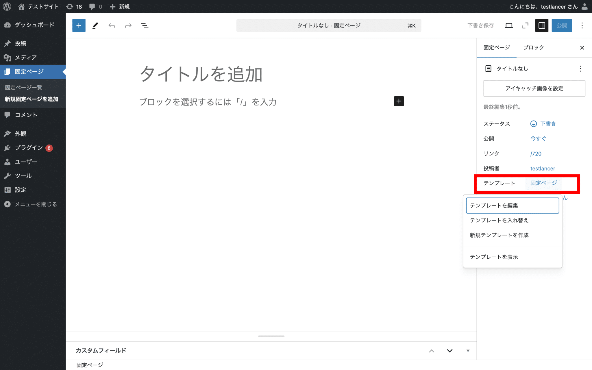Toggle the settings sidebar panel button
Screen dimensions: 592x370
(x=541, y=25)
